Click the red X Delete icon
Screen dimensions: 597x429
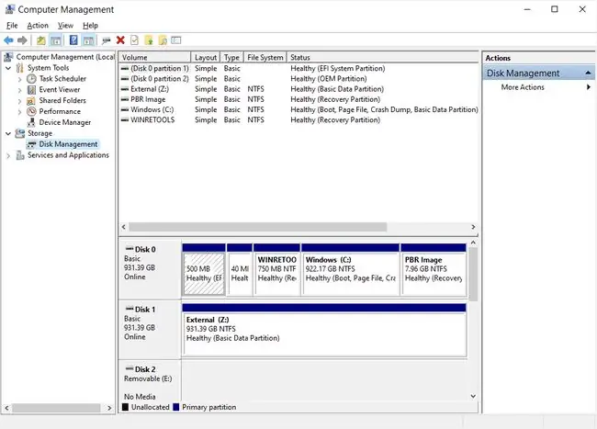120,40
